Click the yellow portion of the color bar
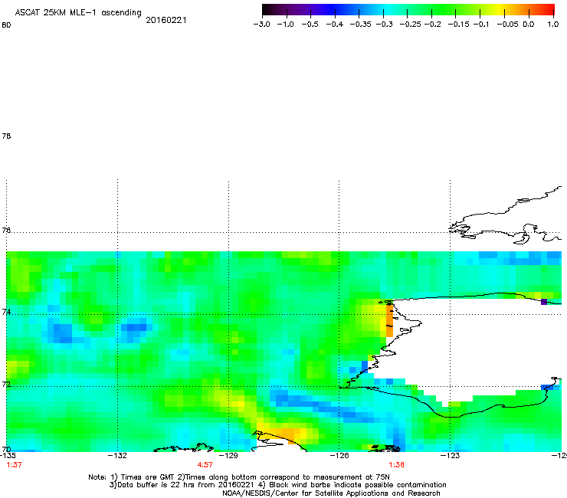The image size is (567, 498). 499,10
